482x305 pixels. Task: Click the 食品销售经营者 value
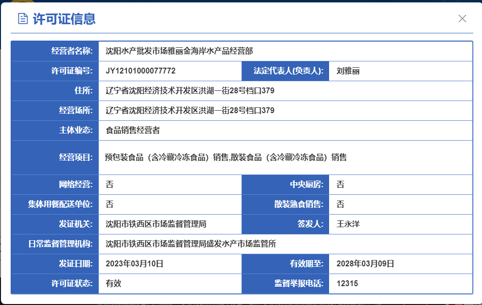(133, 130)
